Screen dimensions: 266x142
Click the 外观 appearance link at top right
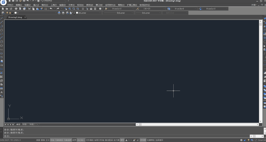click(x=254, y=5)
